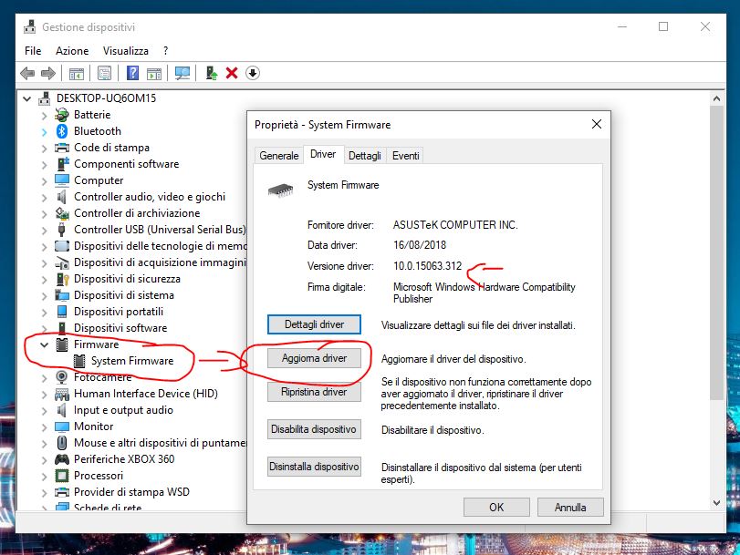Click the Back arrow toolbar icon
Image resolution: width=740 pixels, height=555 pixels.
tap(28, 73)
